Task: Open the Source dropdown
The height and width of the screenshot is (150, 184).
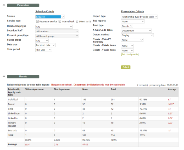Action: (50, 17)
